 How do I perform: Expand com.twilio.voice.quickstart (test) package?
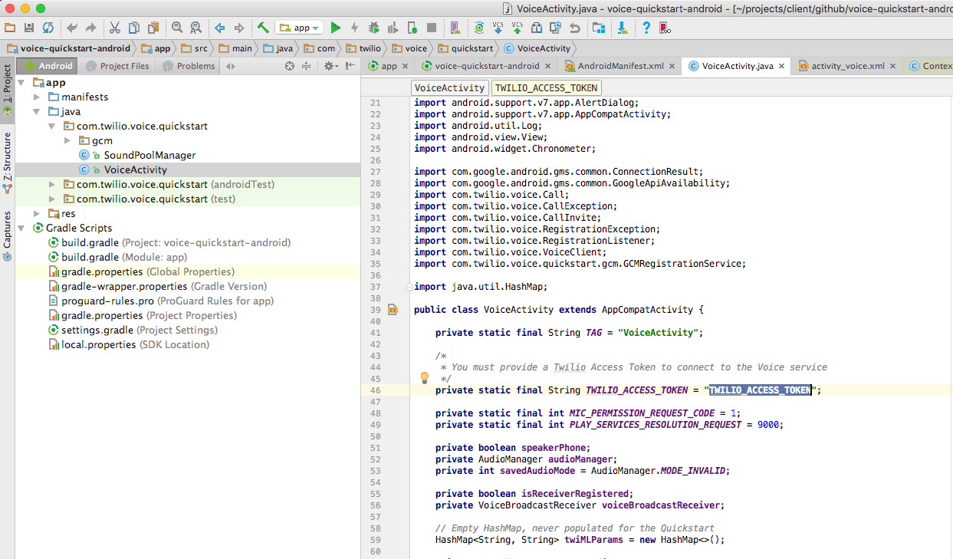click(52, 199)
